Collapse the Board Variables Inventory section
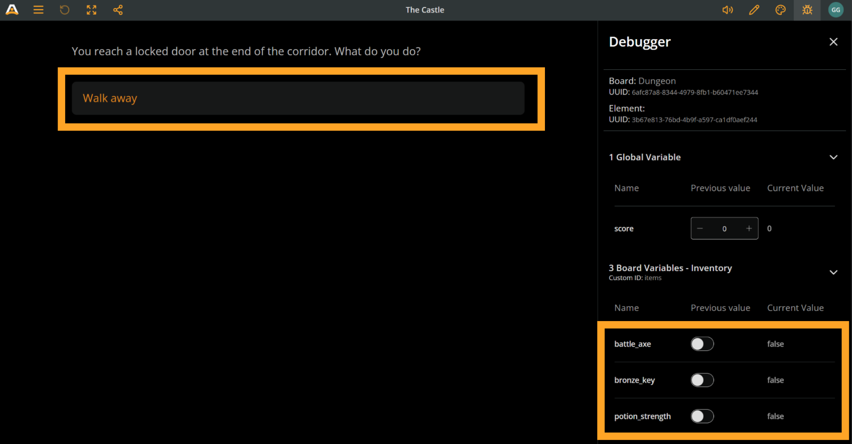 tap(833, 272)
